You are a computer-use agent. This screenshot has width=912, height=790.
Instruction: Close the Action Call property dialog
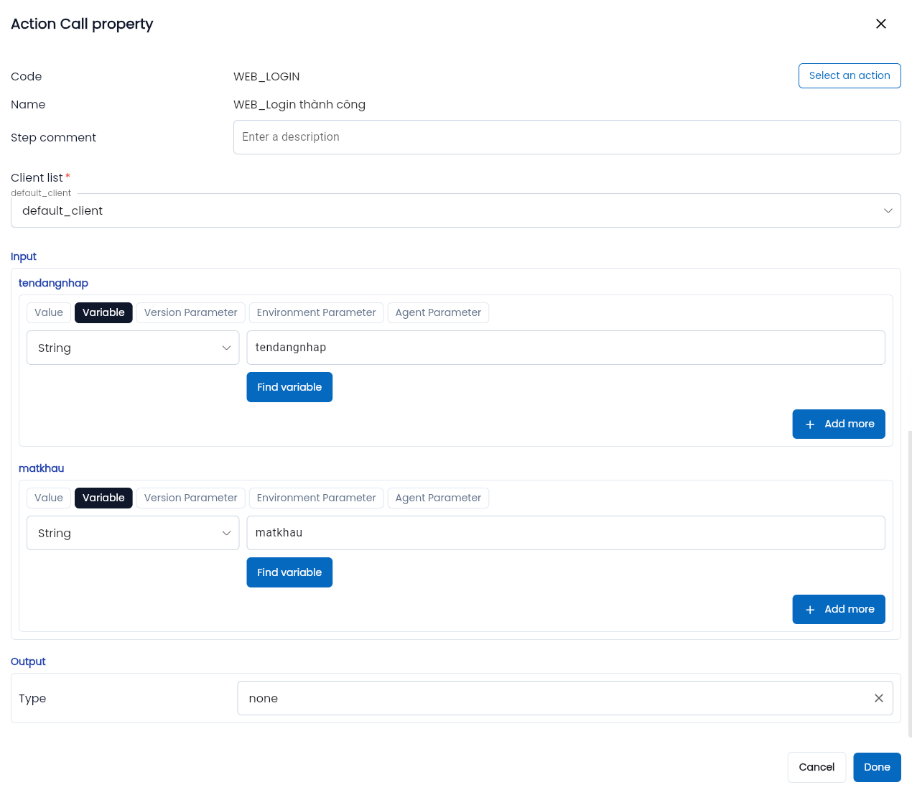tap(881, 24)
